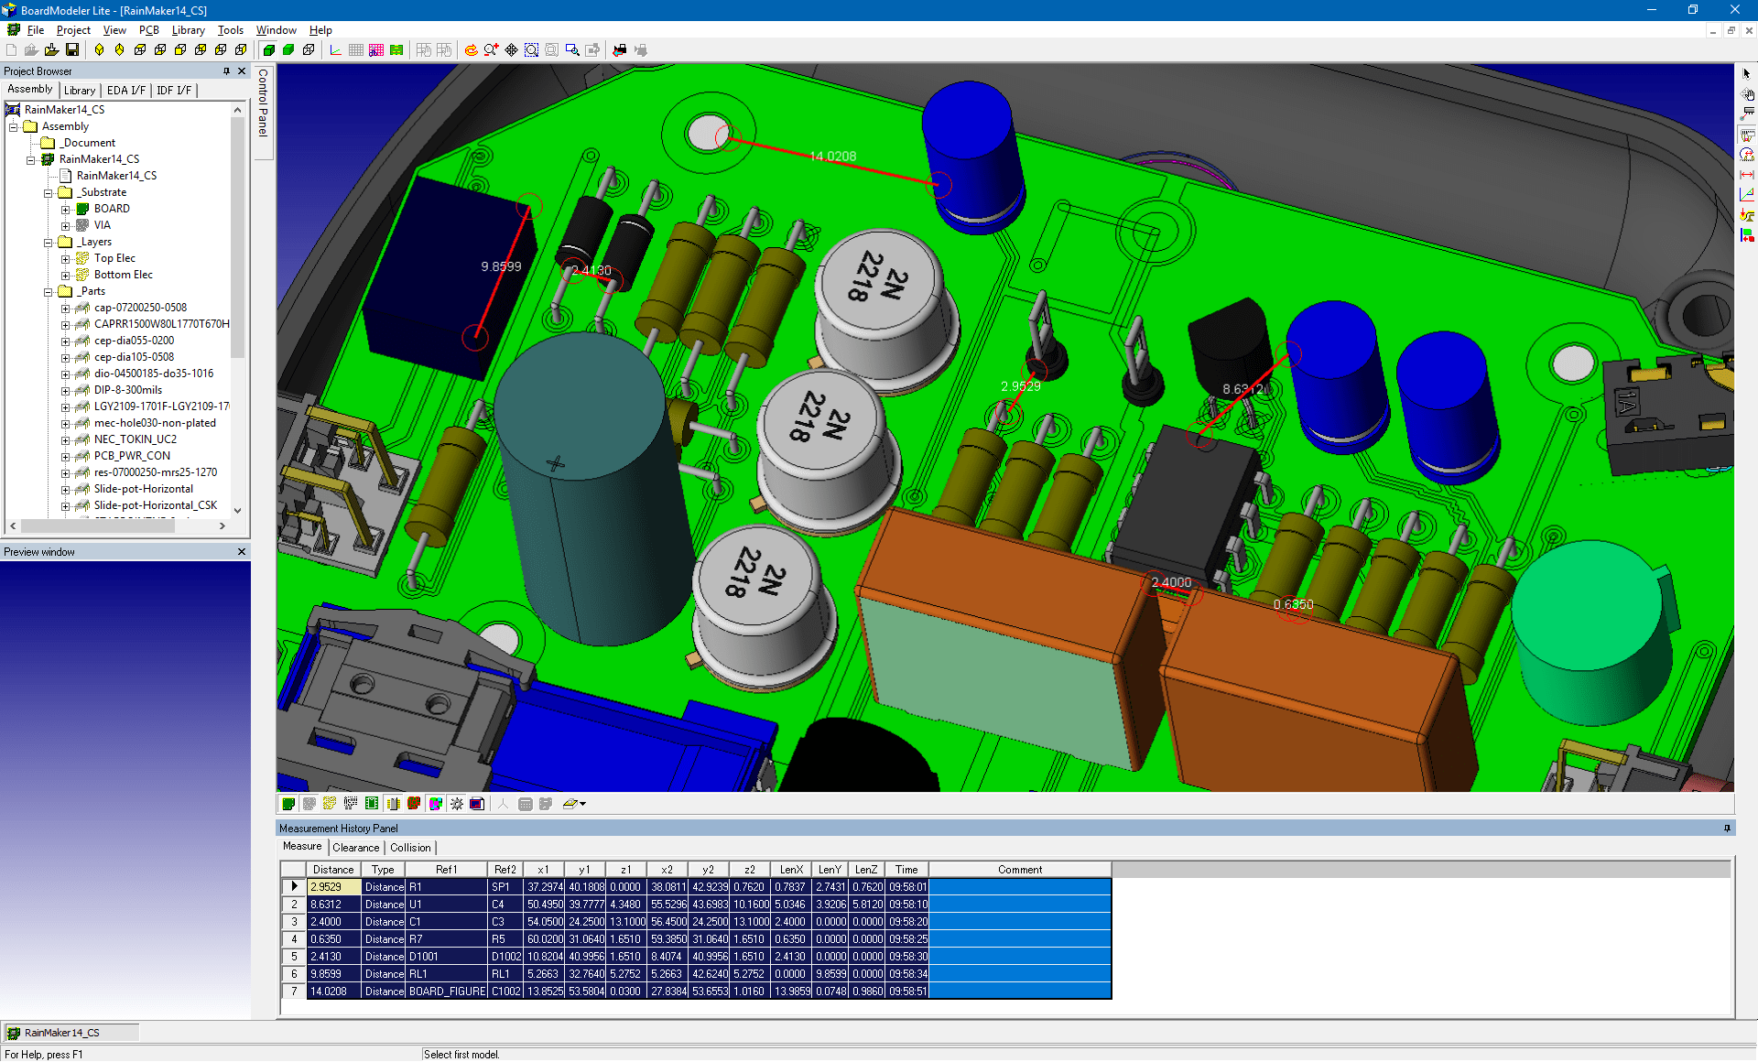Click the align objects green-red icon

click(x=1747, y=234)
